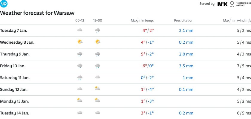Click the Max/min wind m/s column header
Viewport: 251px width, 119px height.
(x=237, y=21)
